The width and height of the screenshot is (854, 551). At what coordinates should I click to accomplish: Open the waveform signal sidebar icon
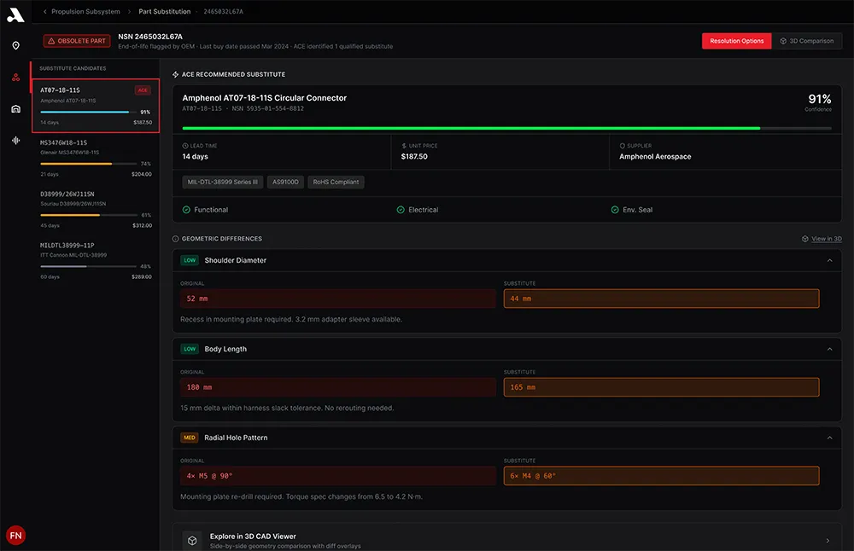click(x=15, y=141)
